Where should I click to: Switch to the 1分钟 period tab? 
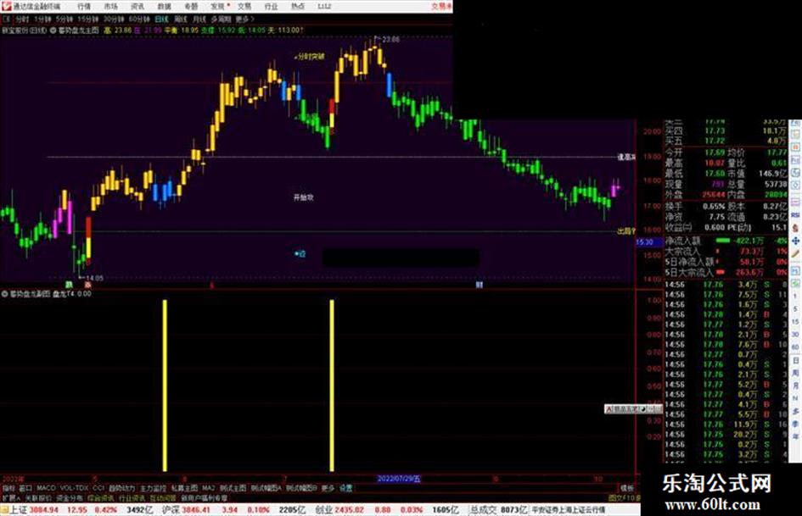pos(42,19)
